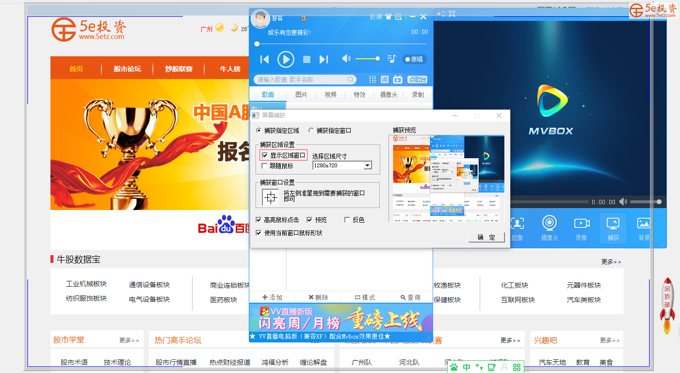Open the TV video icon
The image size is (680, 373).
coord(398,80)
